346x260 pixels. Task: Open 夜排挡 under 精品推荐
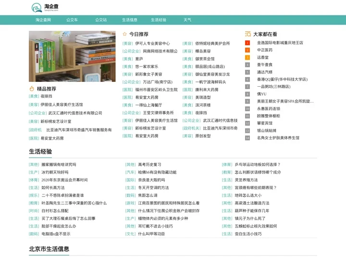(46, 96)
